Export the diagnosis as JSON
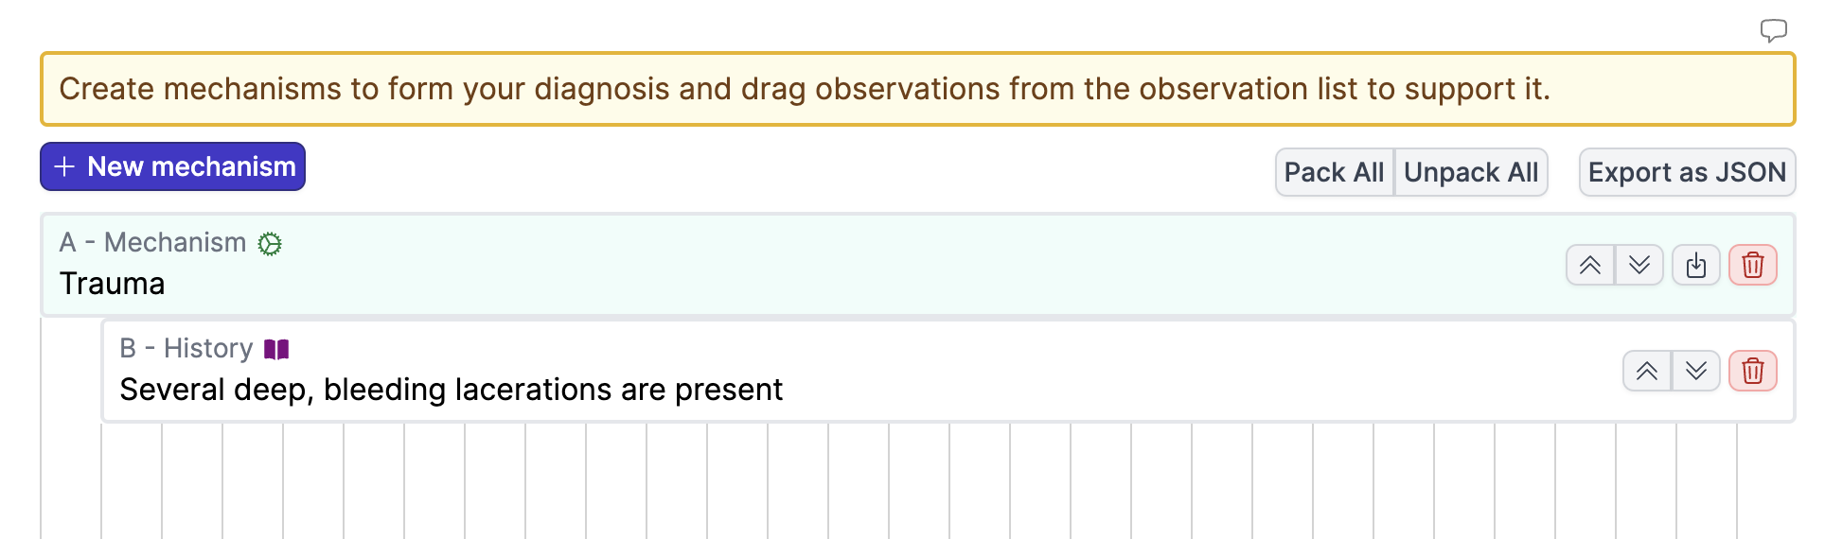The height and width of the screenshot is (539, 1825). point(1686,172)
